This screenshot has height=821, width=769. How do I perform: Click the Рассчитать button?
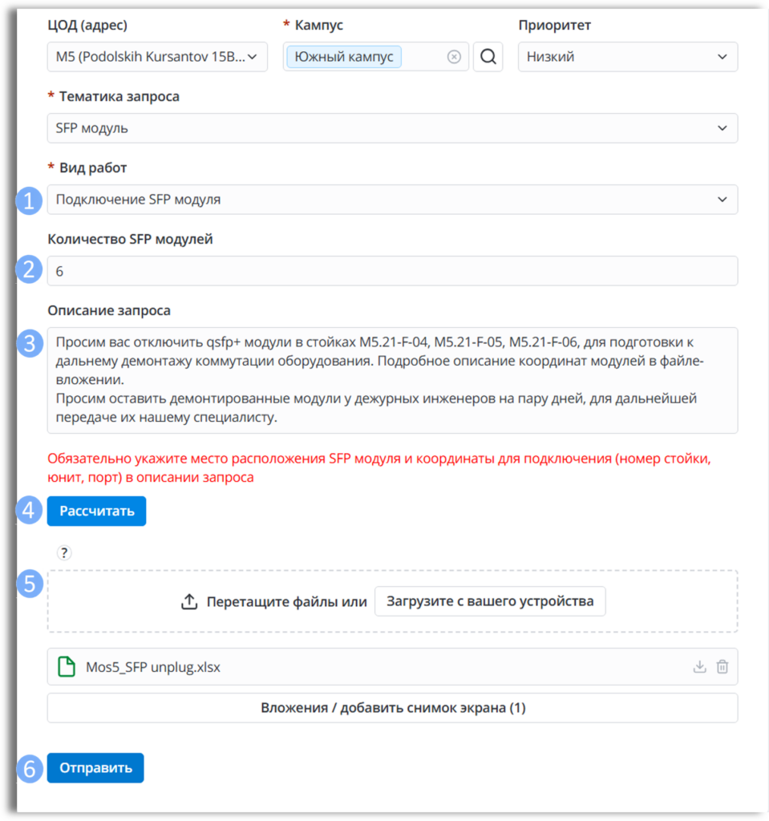tap(97, 511)
